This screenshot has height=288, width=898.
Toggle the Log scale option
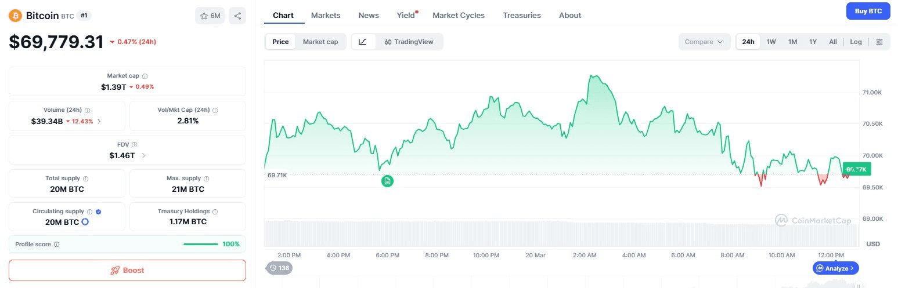(856, 42)
